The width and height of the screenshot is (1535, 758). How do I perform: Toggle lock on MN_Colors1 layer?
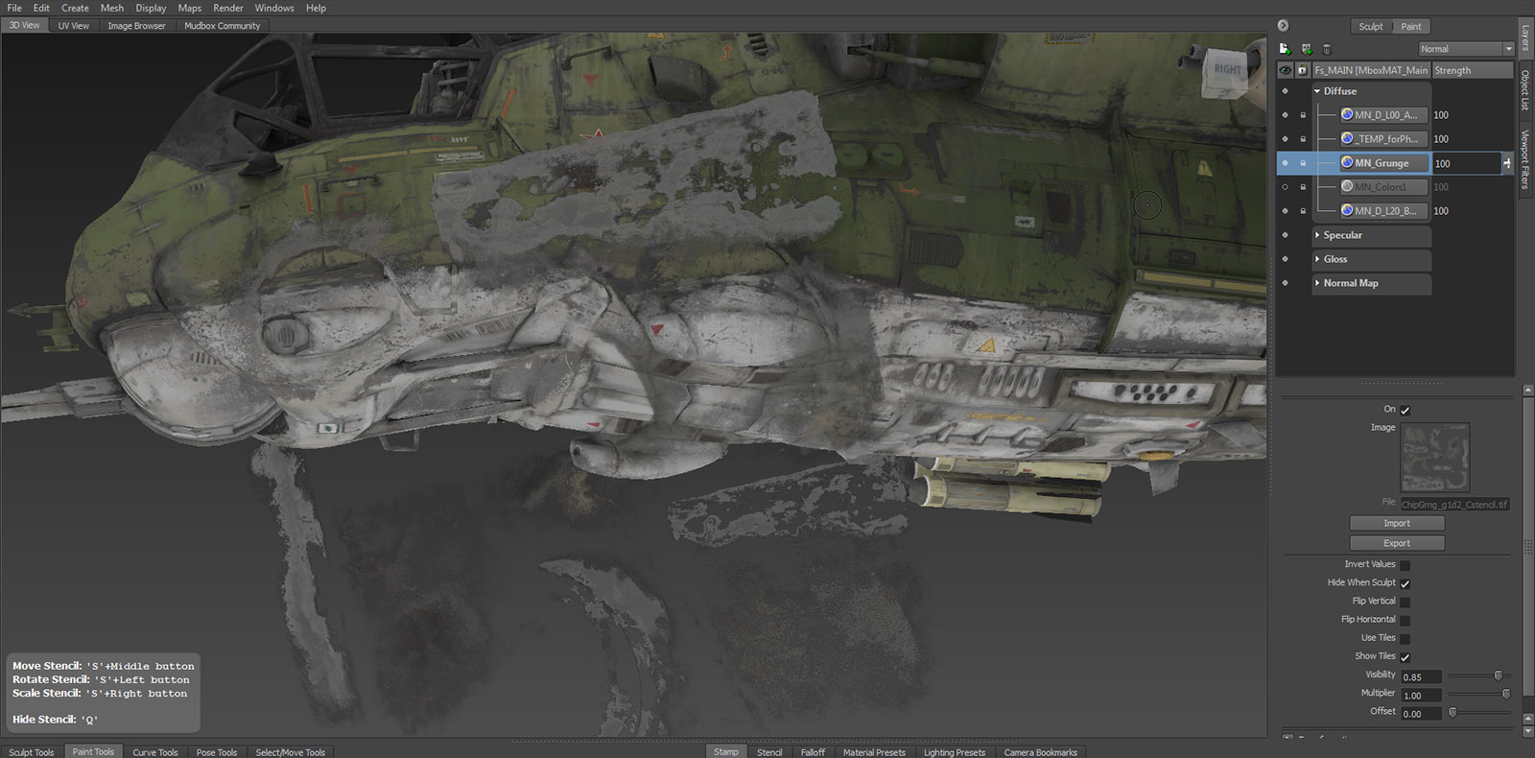point(1303,187)
